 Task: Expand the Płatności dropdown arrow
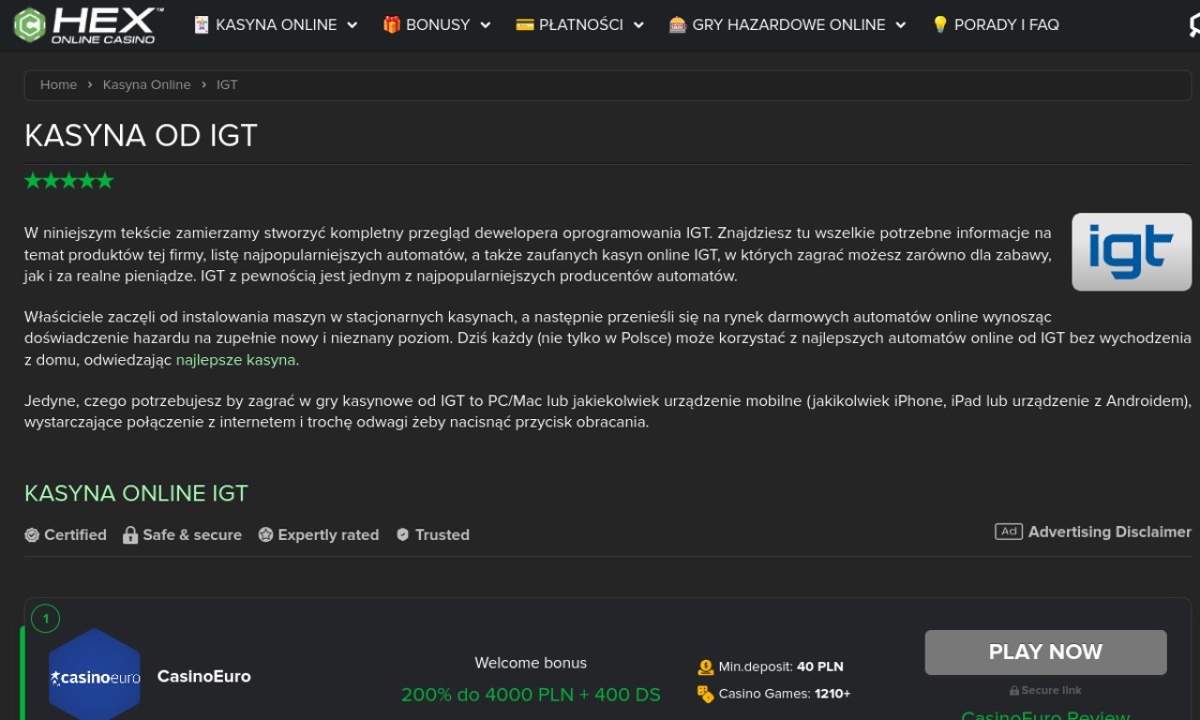tap(638, 25)
